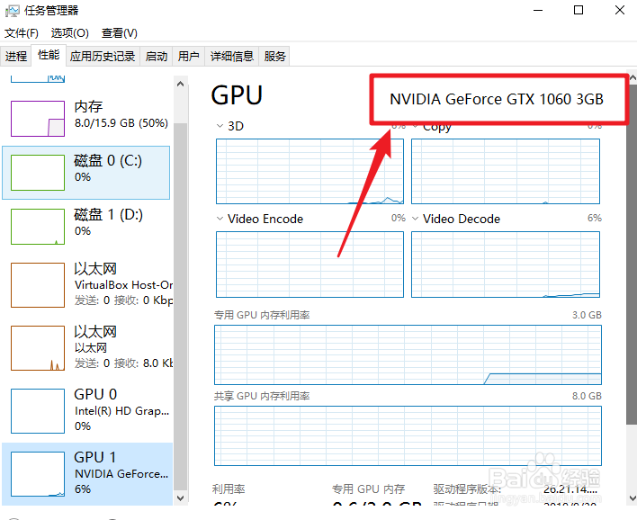The image size is (637, 520).
Task: Click the 专用 GPU 内存 stat label
Action: (368, 489)
